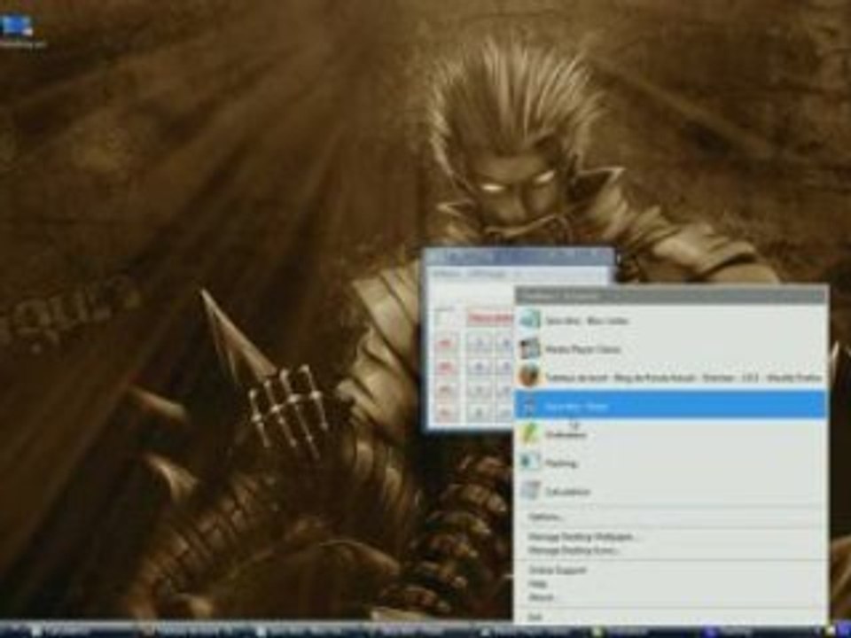Open the Mozilla Firefox window entry
This screenshot has height=638, width=851.
pos(671,377)
